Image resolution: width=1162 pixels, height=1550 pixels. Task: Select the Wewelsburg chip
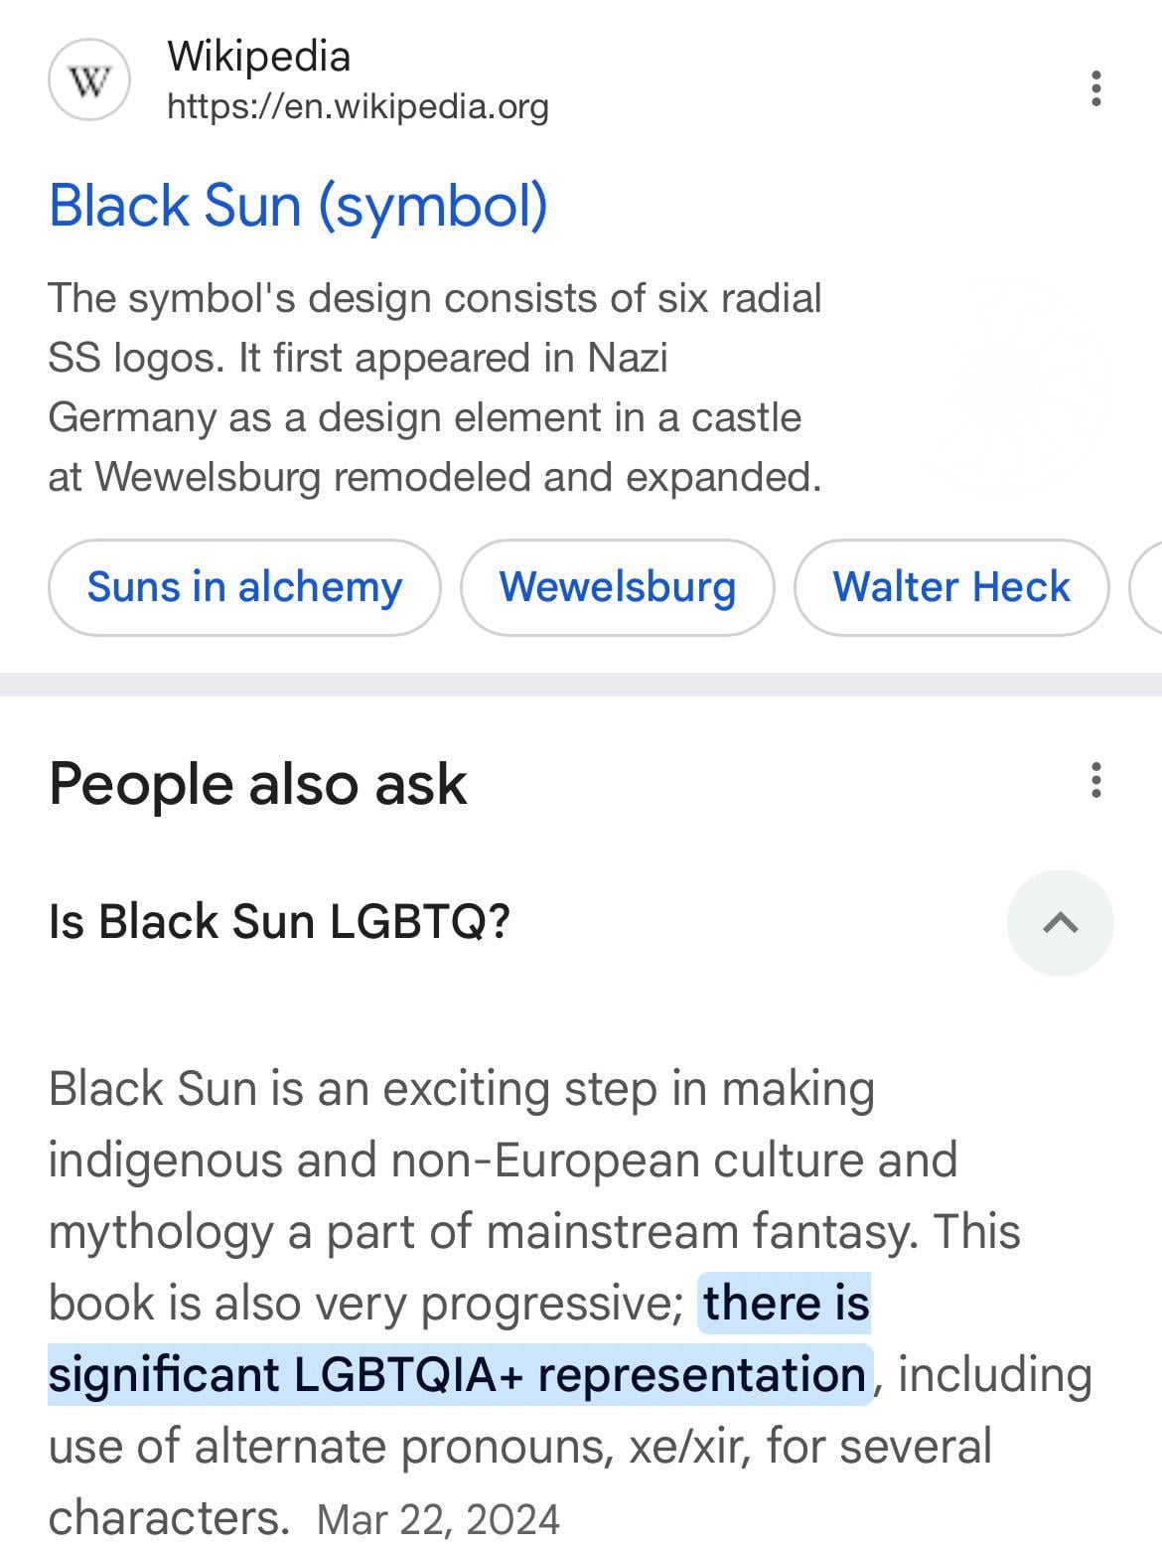617,587
